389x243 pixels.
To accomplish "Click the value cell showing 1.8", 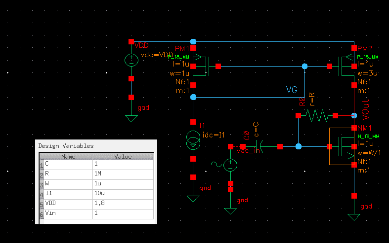I will click(x=123, y=204).
